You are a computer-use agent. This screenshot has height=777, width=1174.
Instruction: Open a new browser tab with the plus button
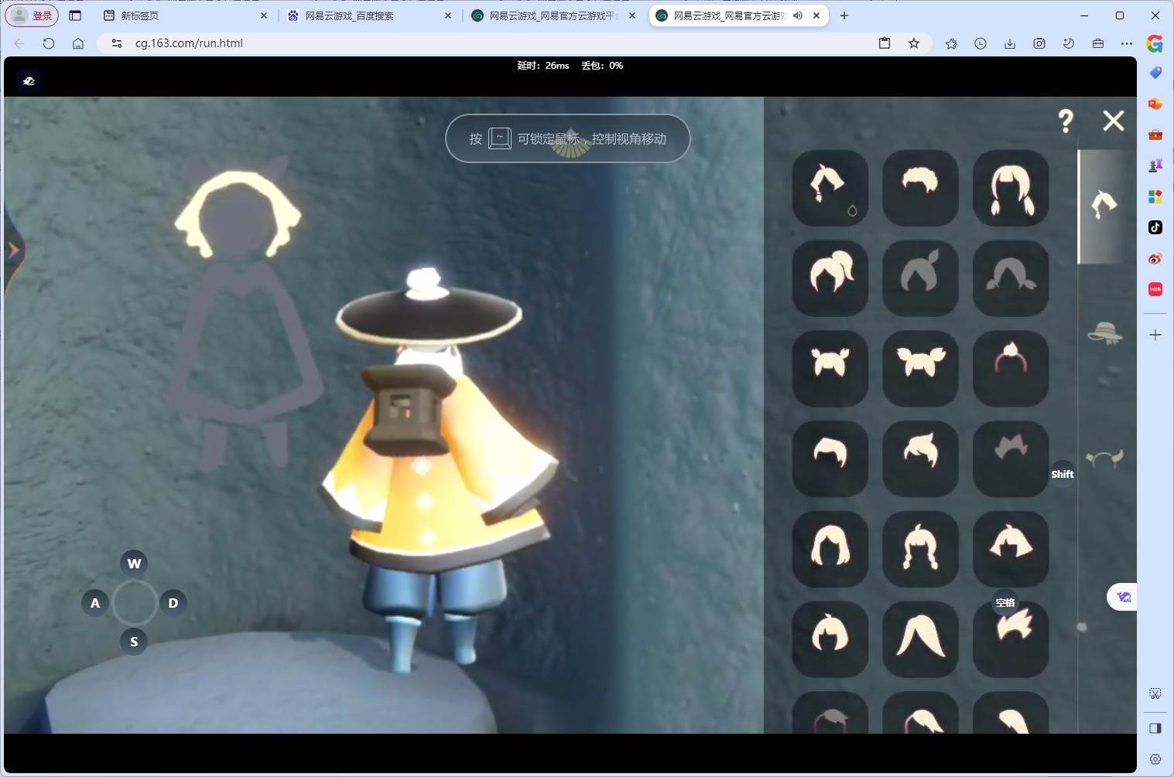click(x=844, y=15)
